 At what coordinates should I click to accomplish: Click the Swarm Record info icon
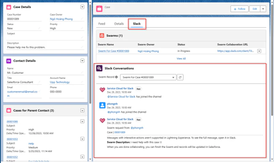(x=116, y=77)
